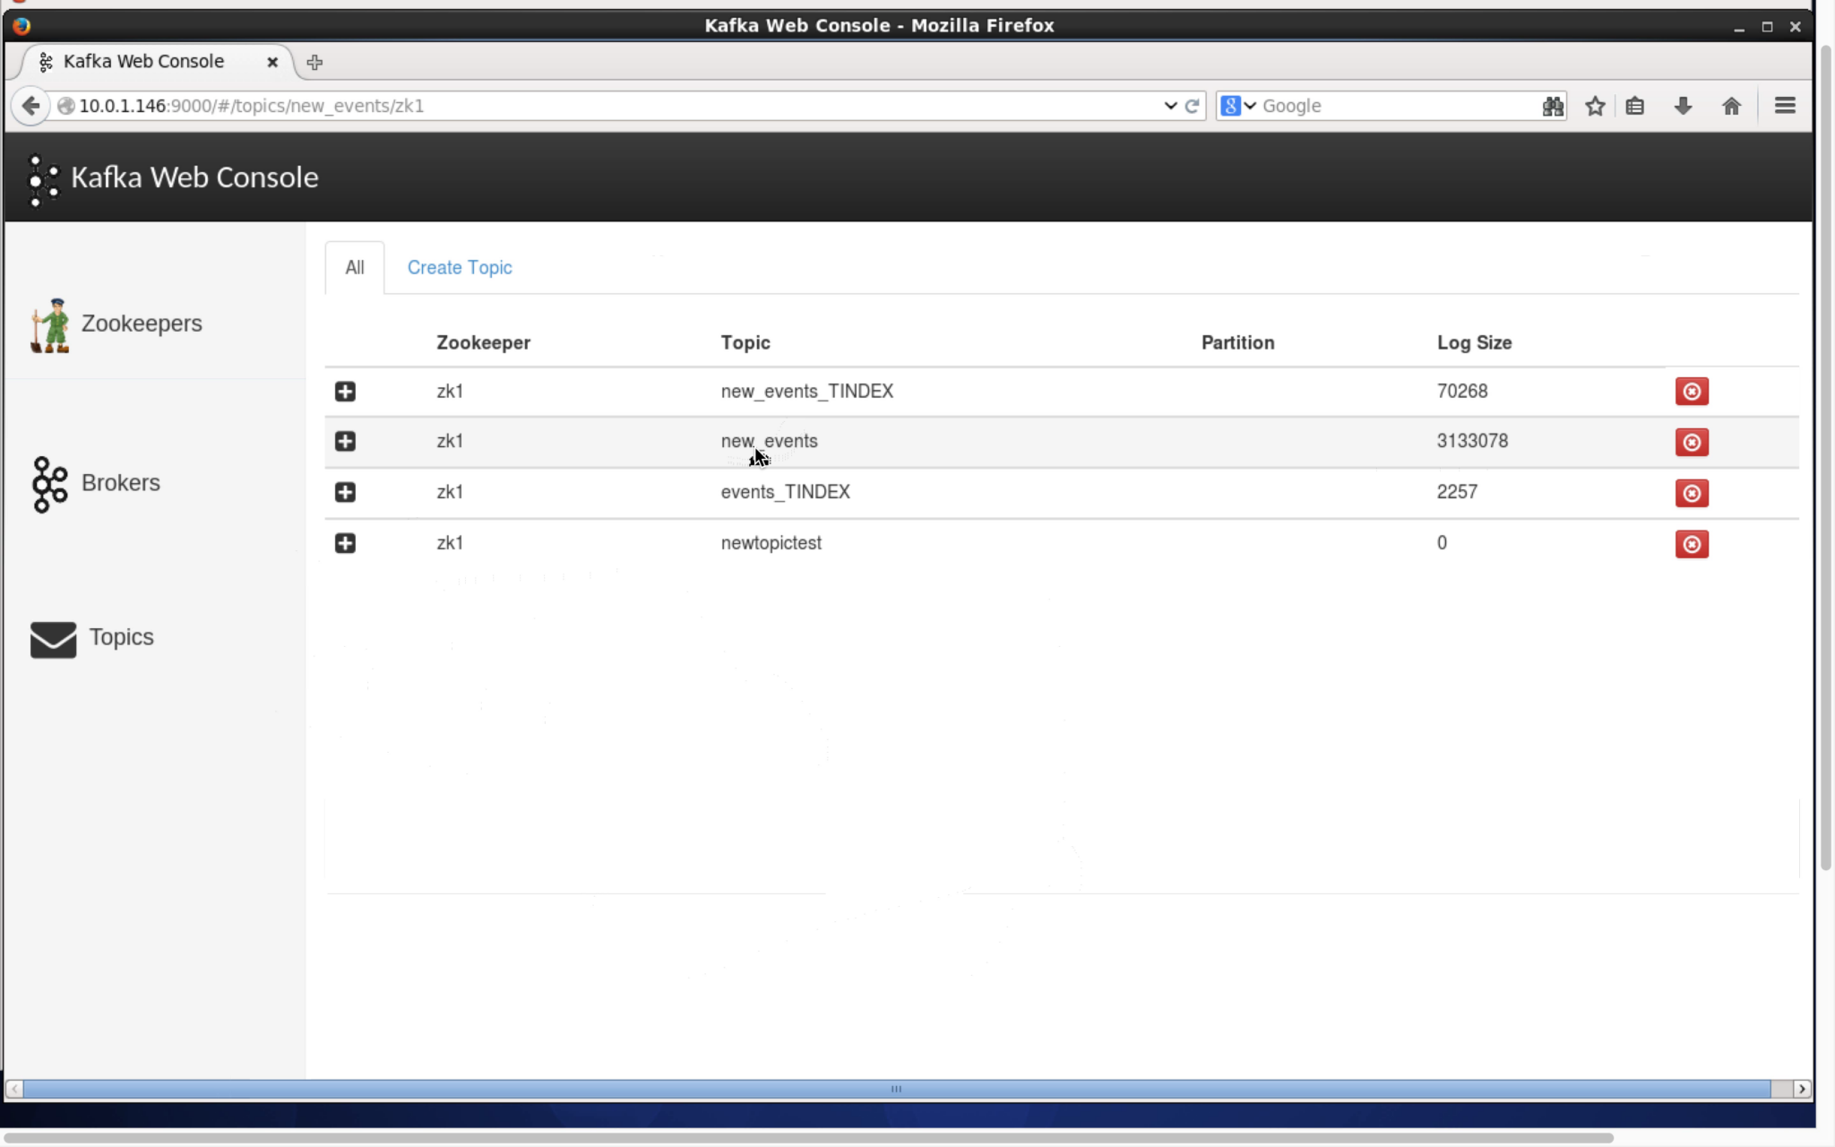Viewport: 1835px width, 1147px height.
Task: Click the Create Topic button
Action: (x=460, y=267)
